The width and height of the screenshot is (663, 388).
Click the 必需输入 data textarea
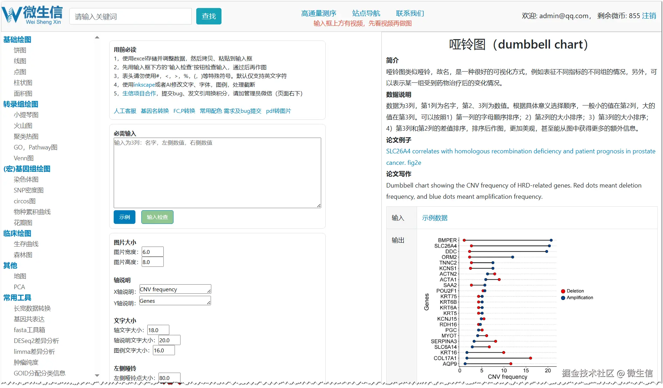(217, 173)
